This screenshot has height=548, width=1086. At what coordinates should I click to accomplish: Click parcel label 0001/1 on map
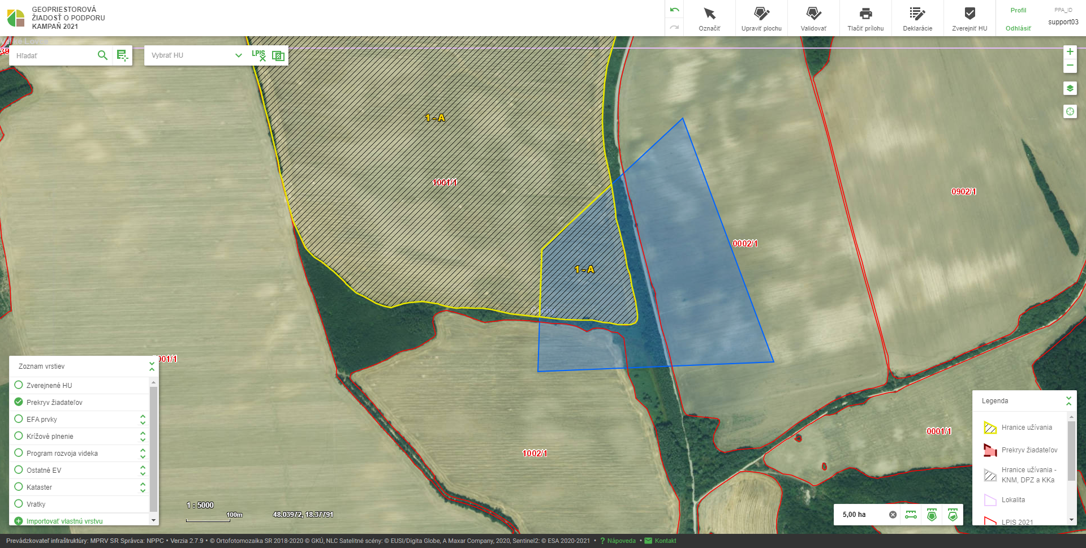pyautogui.click(x=939, y=432)
